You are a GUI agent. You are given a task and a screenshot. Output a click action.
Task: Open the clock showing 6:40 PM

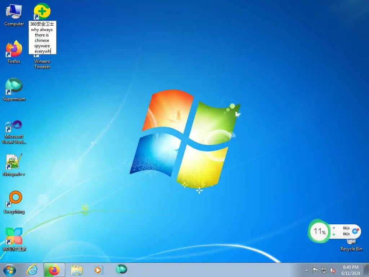[351, 270]
